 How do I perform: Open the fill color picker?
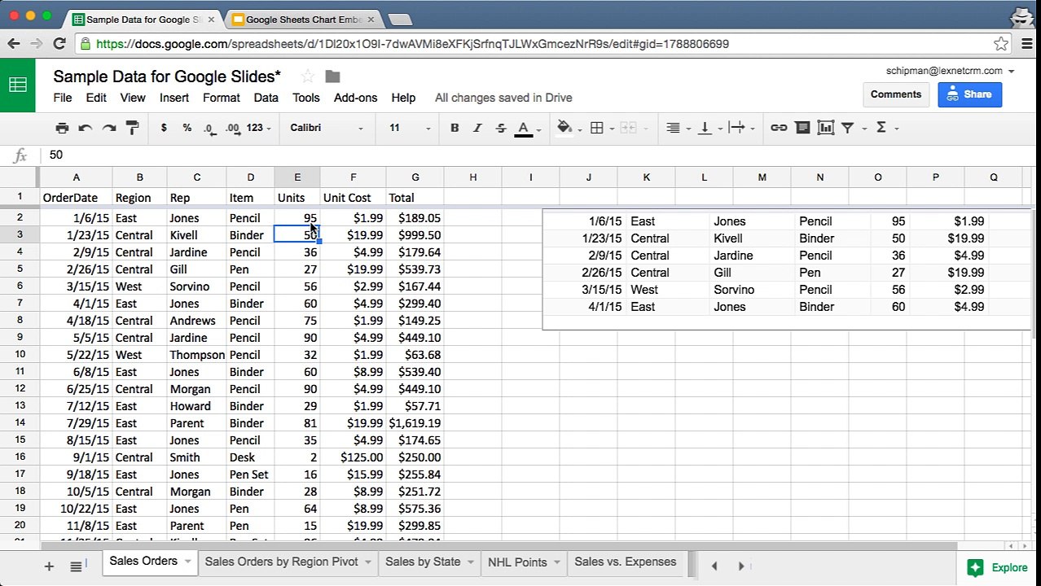coord(564,128)
